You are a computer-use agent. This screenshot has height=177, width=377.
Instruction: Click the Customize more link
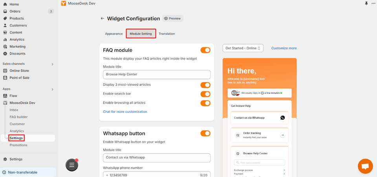(x=284, y=48)
